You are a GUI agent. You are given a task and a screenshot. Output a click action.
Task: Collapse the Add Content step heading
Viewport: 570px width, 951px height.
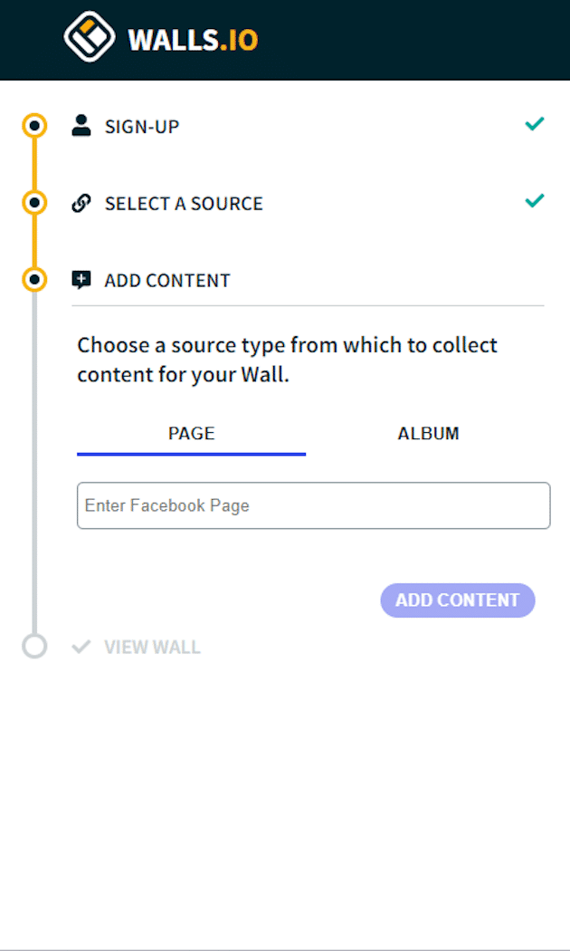[x=167, y=281]
